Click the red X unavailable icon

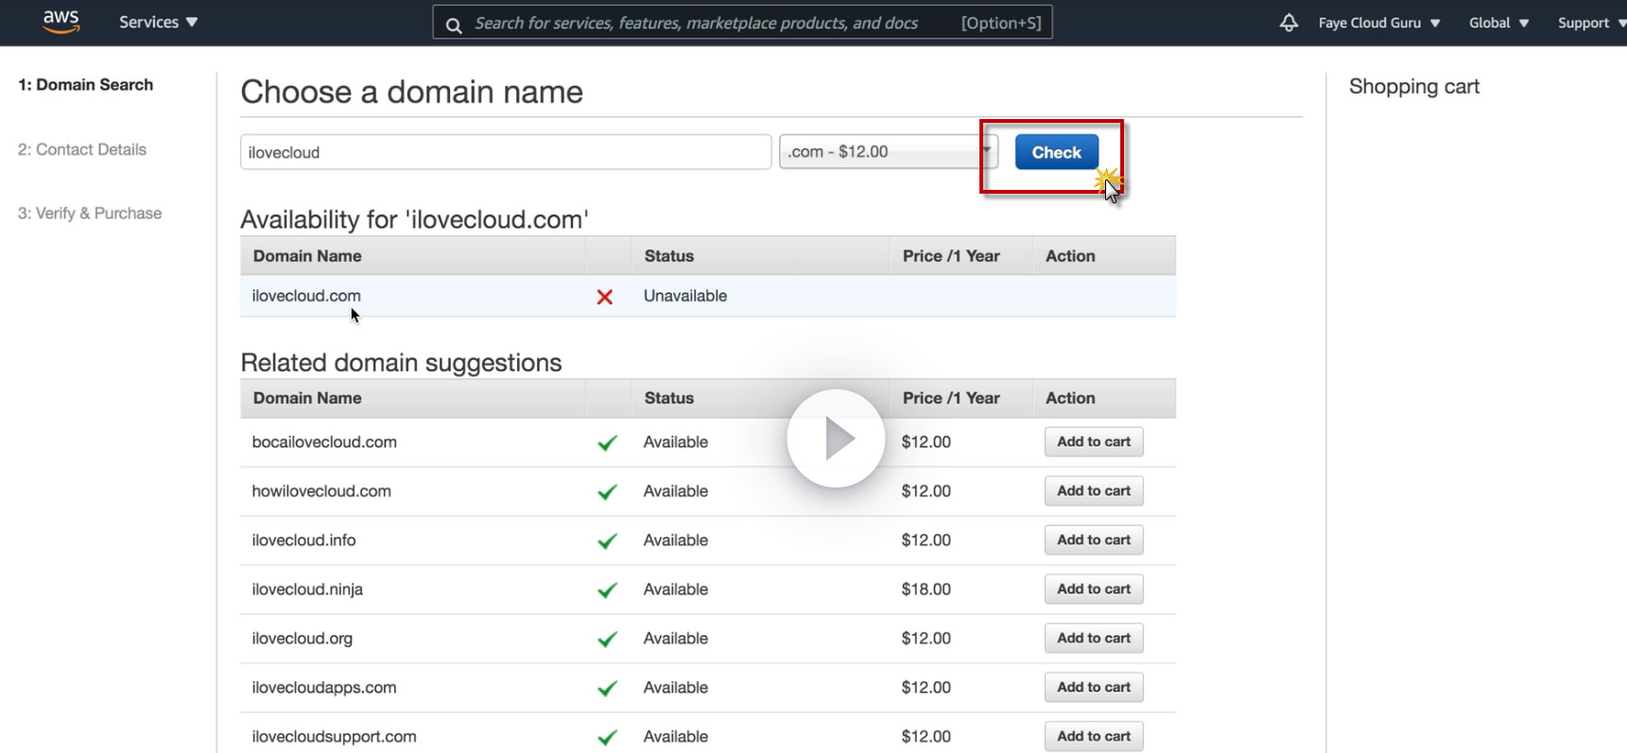tap(605, 297)
